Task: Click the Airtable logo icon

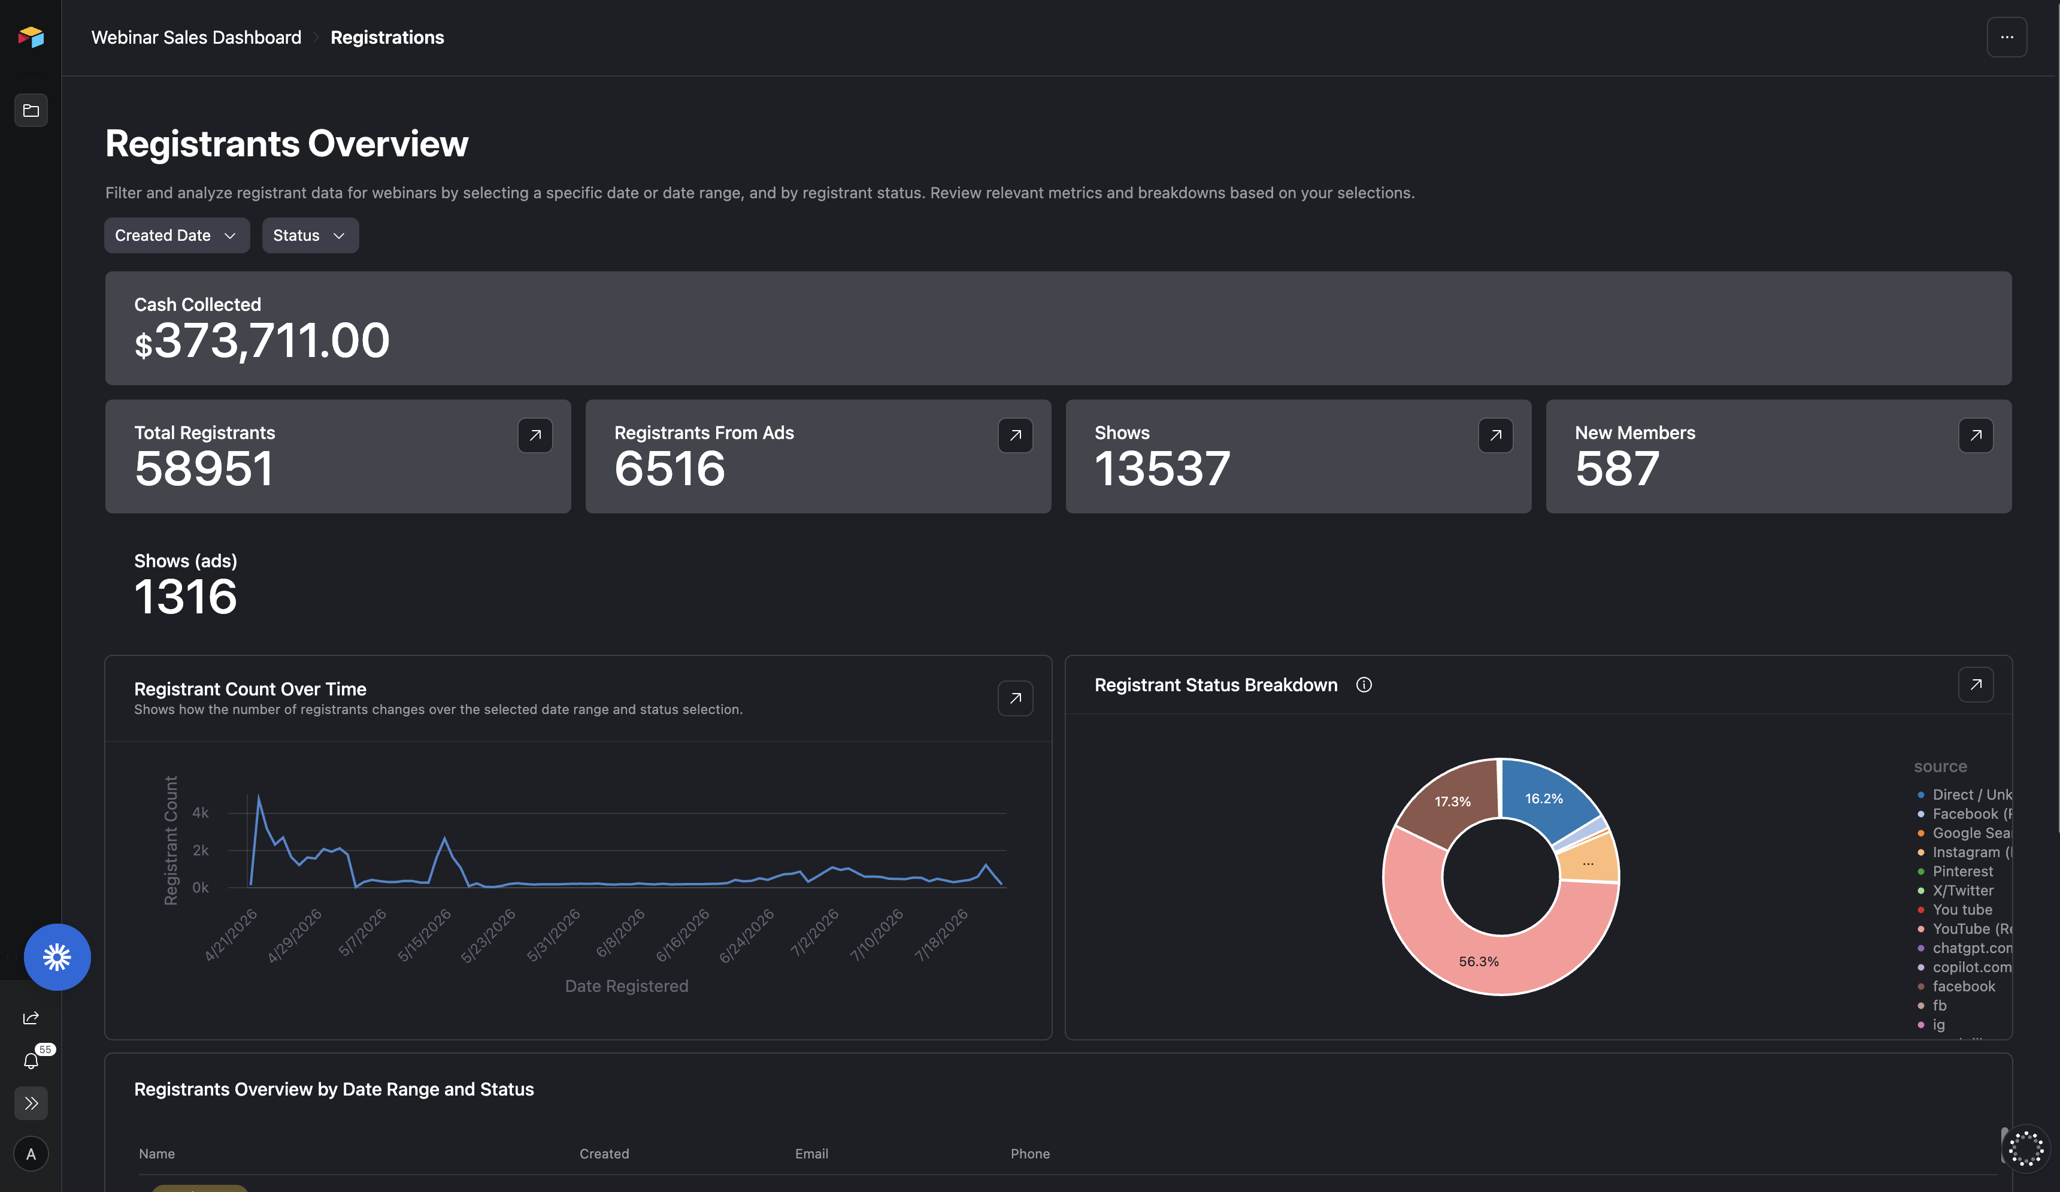Action: click(31, 37)
